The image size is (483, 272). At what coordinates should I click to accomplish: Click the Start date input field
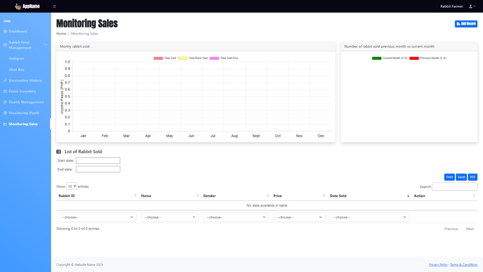pos(98,161)
